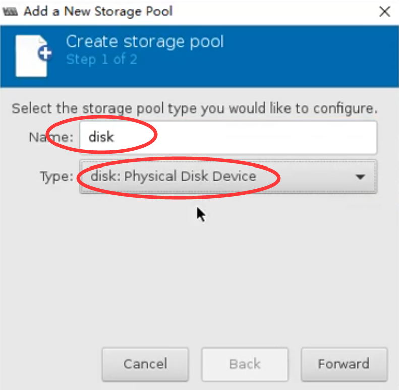This screenshot has width=399, height=390.
Task: Click the app icon in the title bar
Action: [10, 11]
